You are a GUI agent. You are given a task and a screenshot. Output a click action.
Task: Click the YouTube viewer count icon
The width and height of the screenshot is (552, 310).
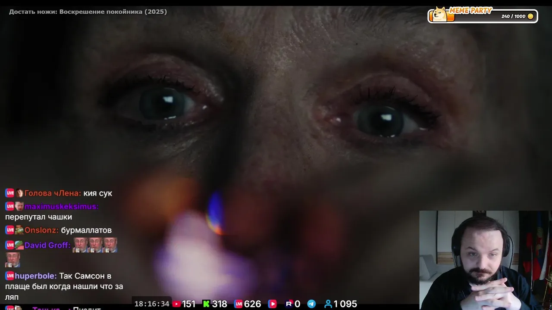tap(176, 304)
